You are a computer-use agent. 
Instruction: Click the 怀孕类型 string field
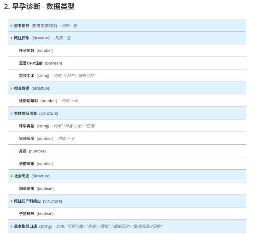(x=26, y=126)
